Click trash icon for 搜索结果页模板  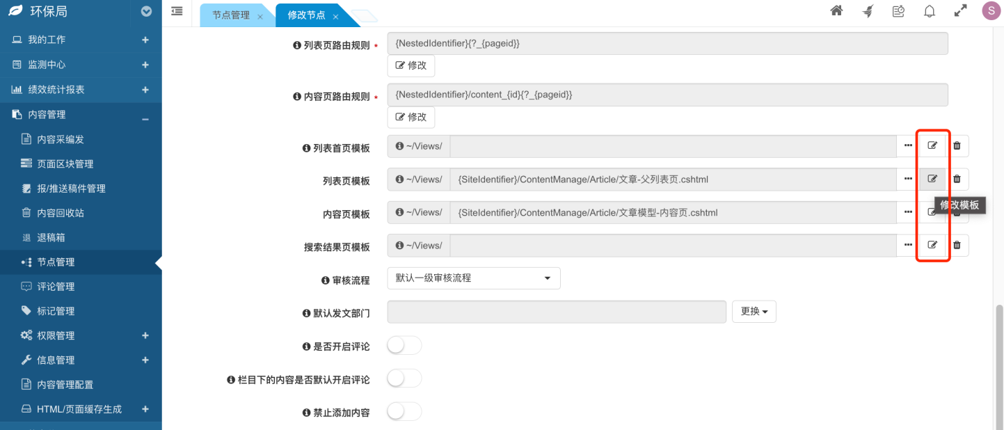coord(957,245)
